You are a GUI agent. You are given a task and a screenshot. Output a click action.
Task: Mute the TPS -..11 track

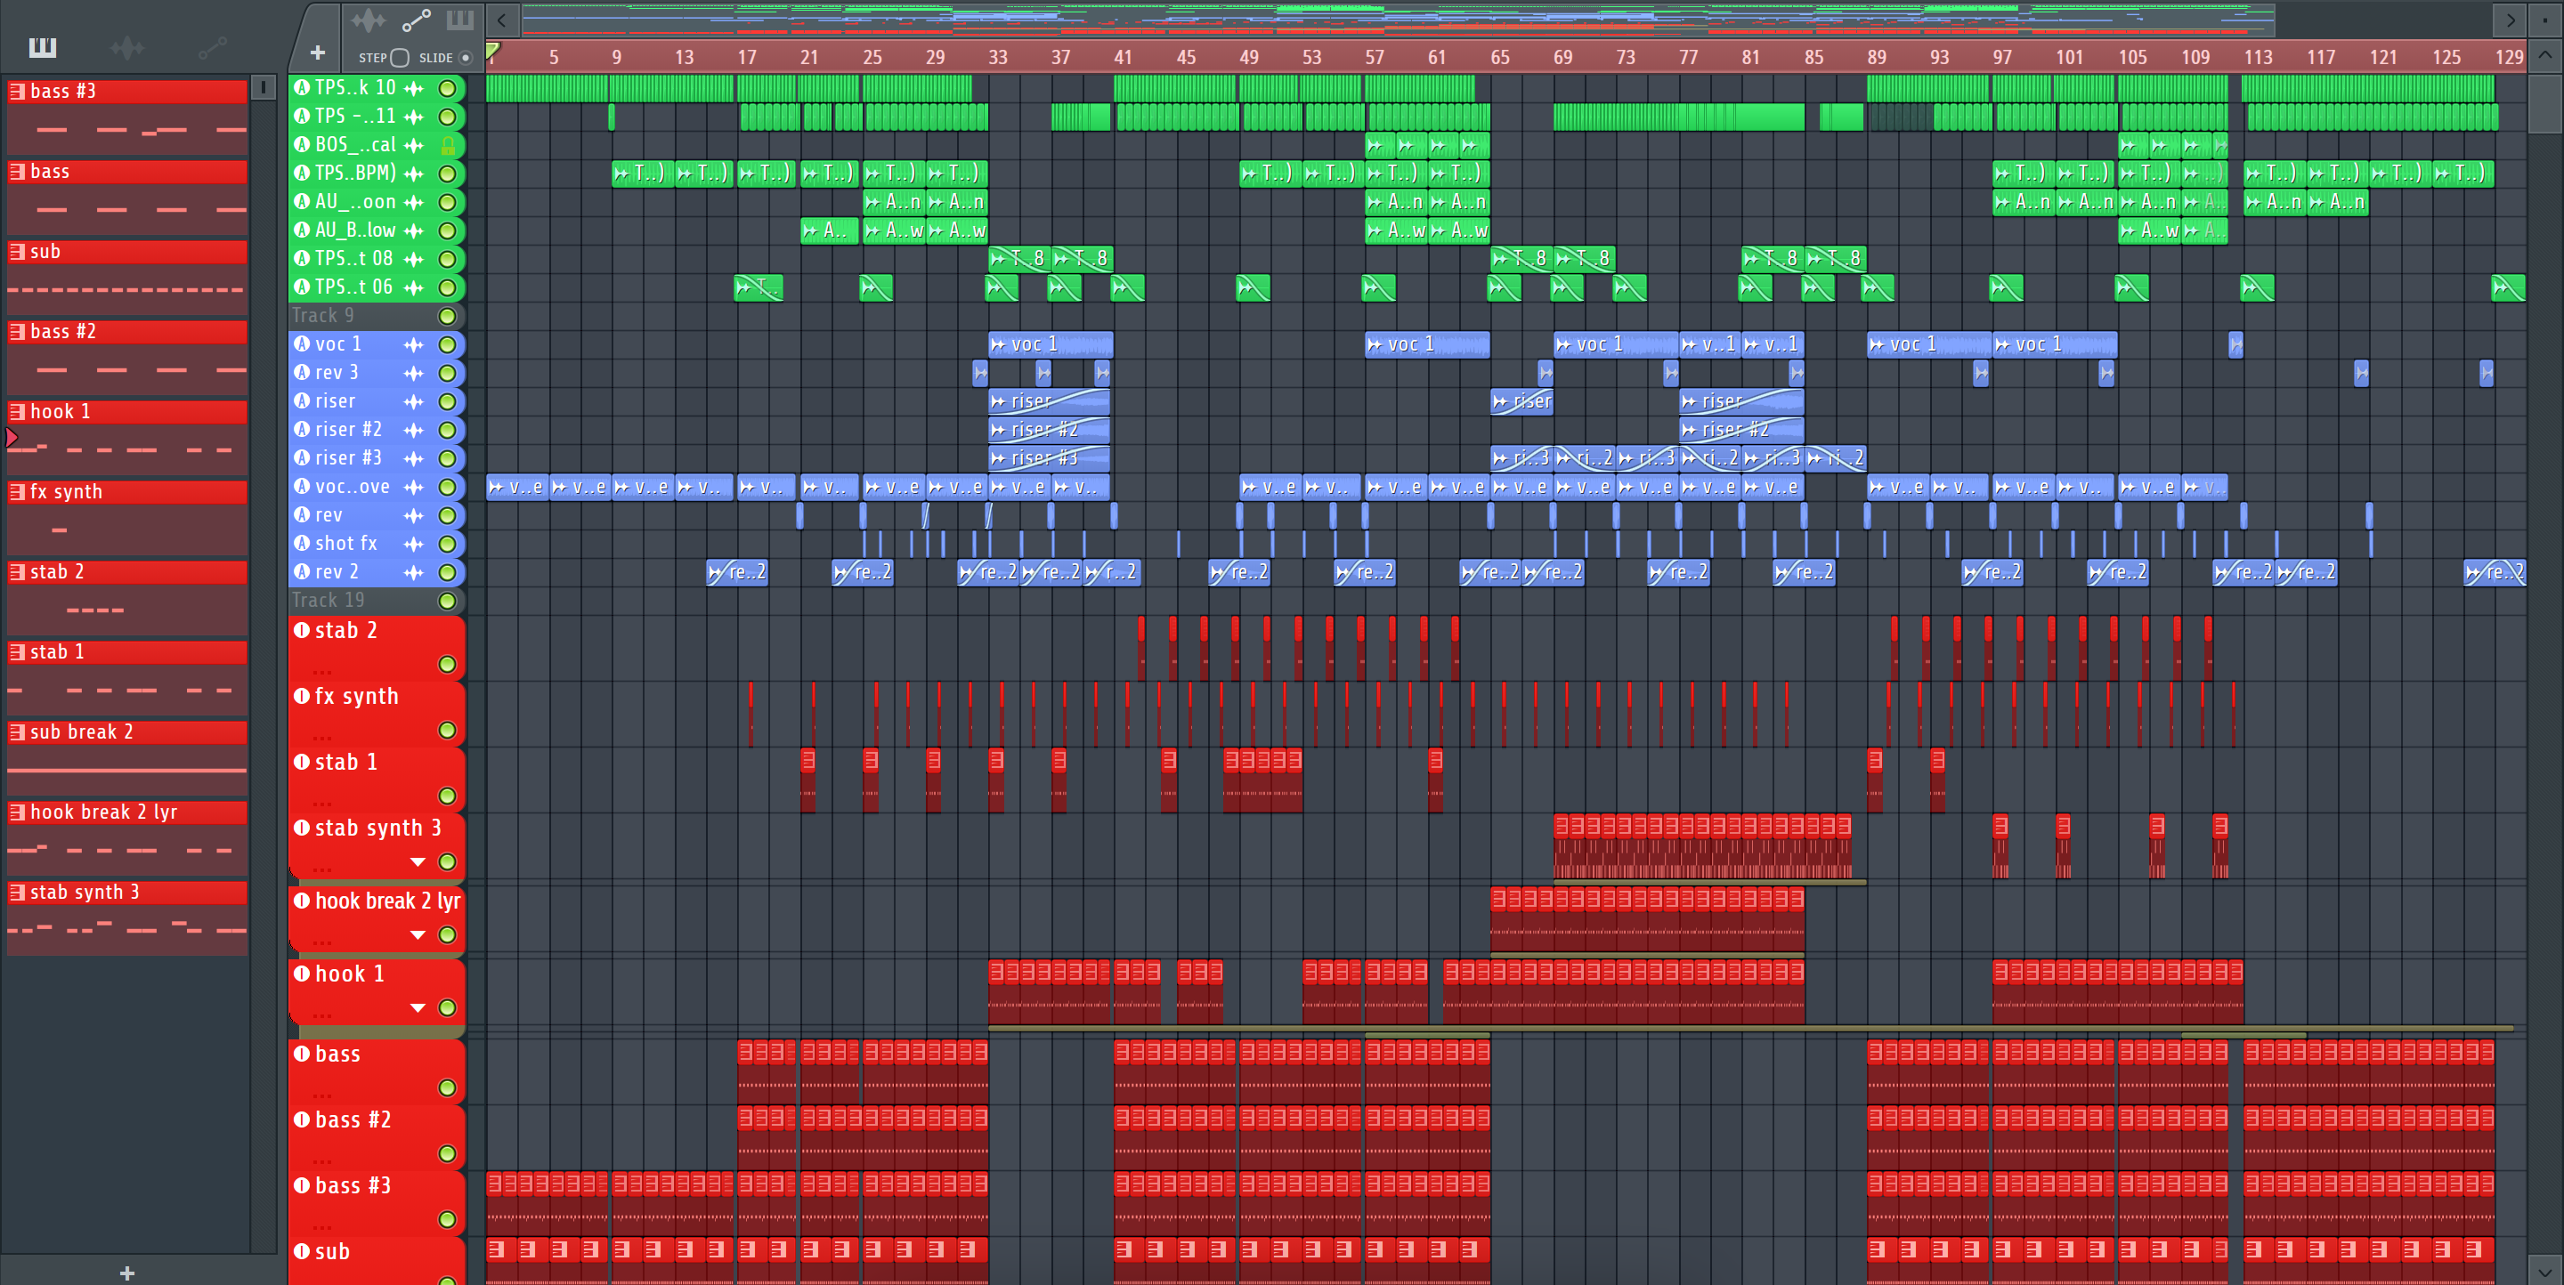pos(448,117)
